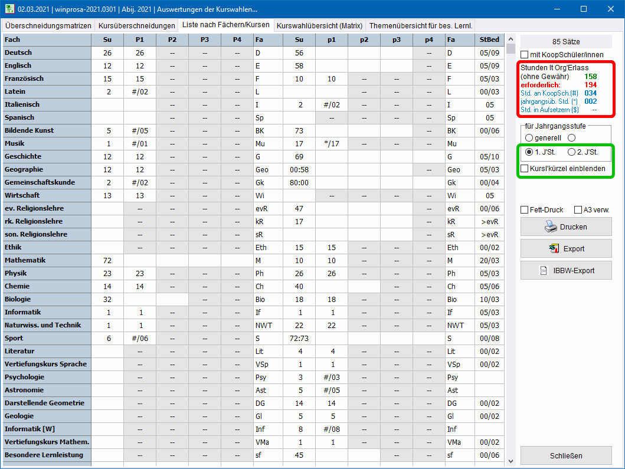Image resolution: width=625 pixels, height=469 pixels.
Task: Enable the Fett-Druck option
Action: point(525,210)
